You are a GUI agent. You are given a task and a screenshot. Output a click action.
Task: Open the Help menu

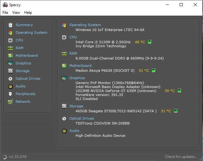28,13
